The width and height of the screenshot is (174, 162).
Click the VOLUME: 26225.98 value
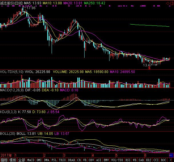point(68,72)
